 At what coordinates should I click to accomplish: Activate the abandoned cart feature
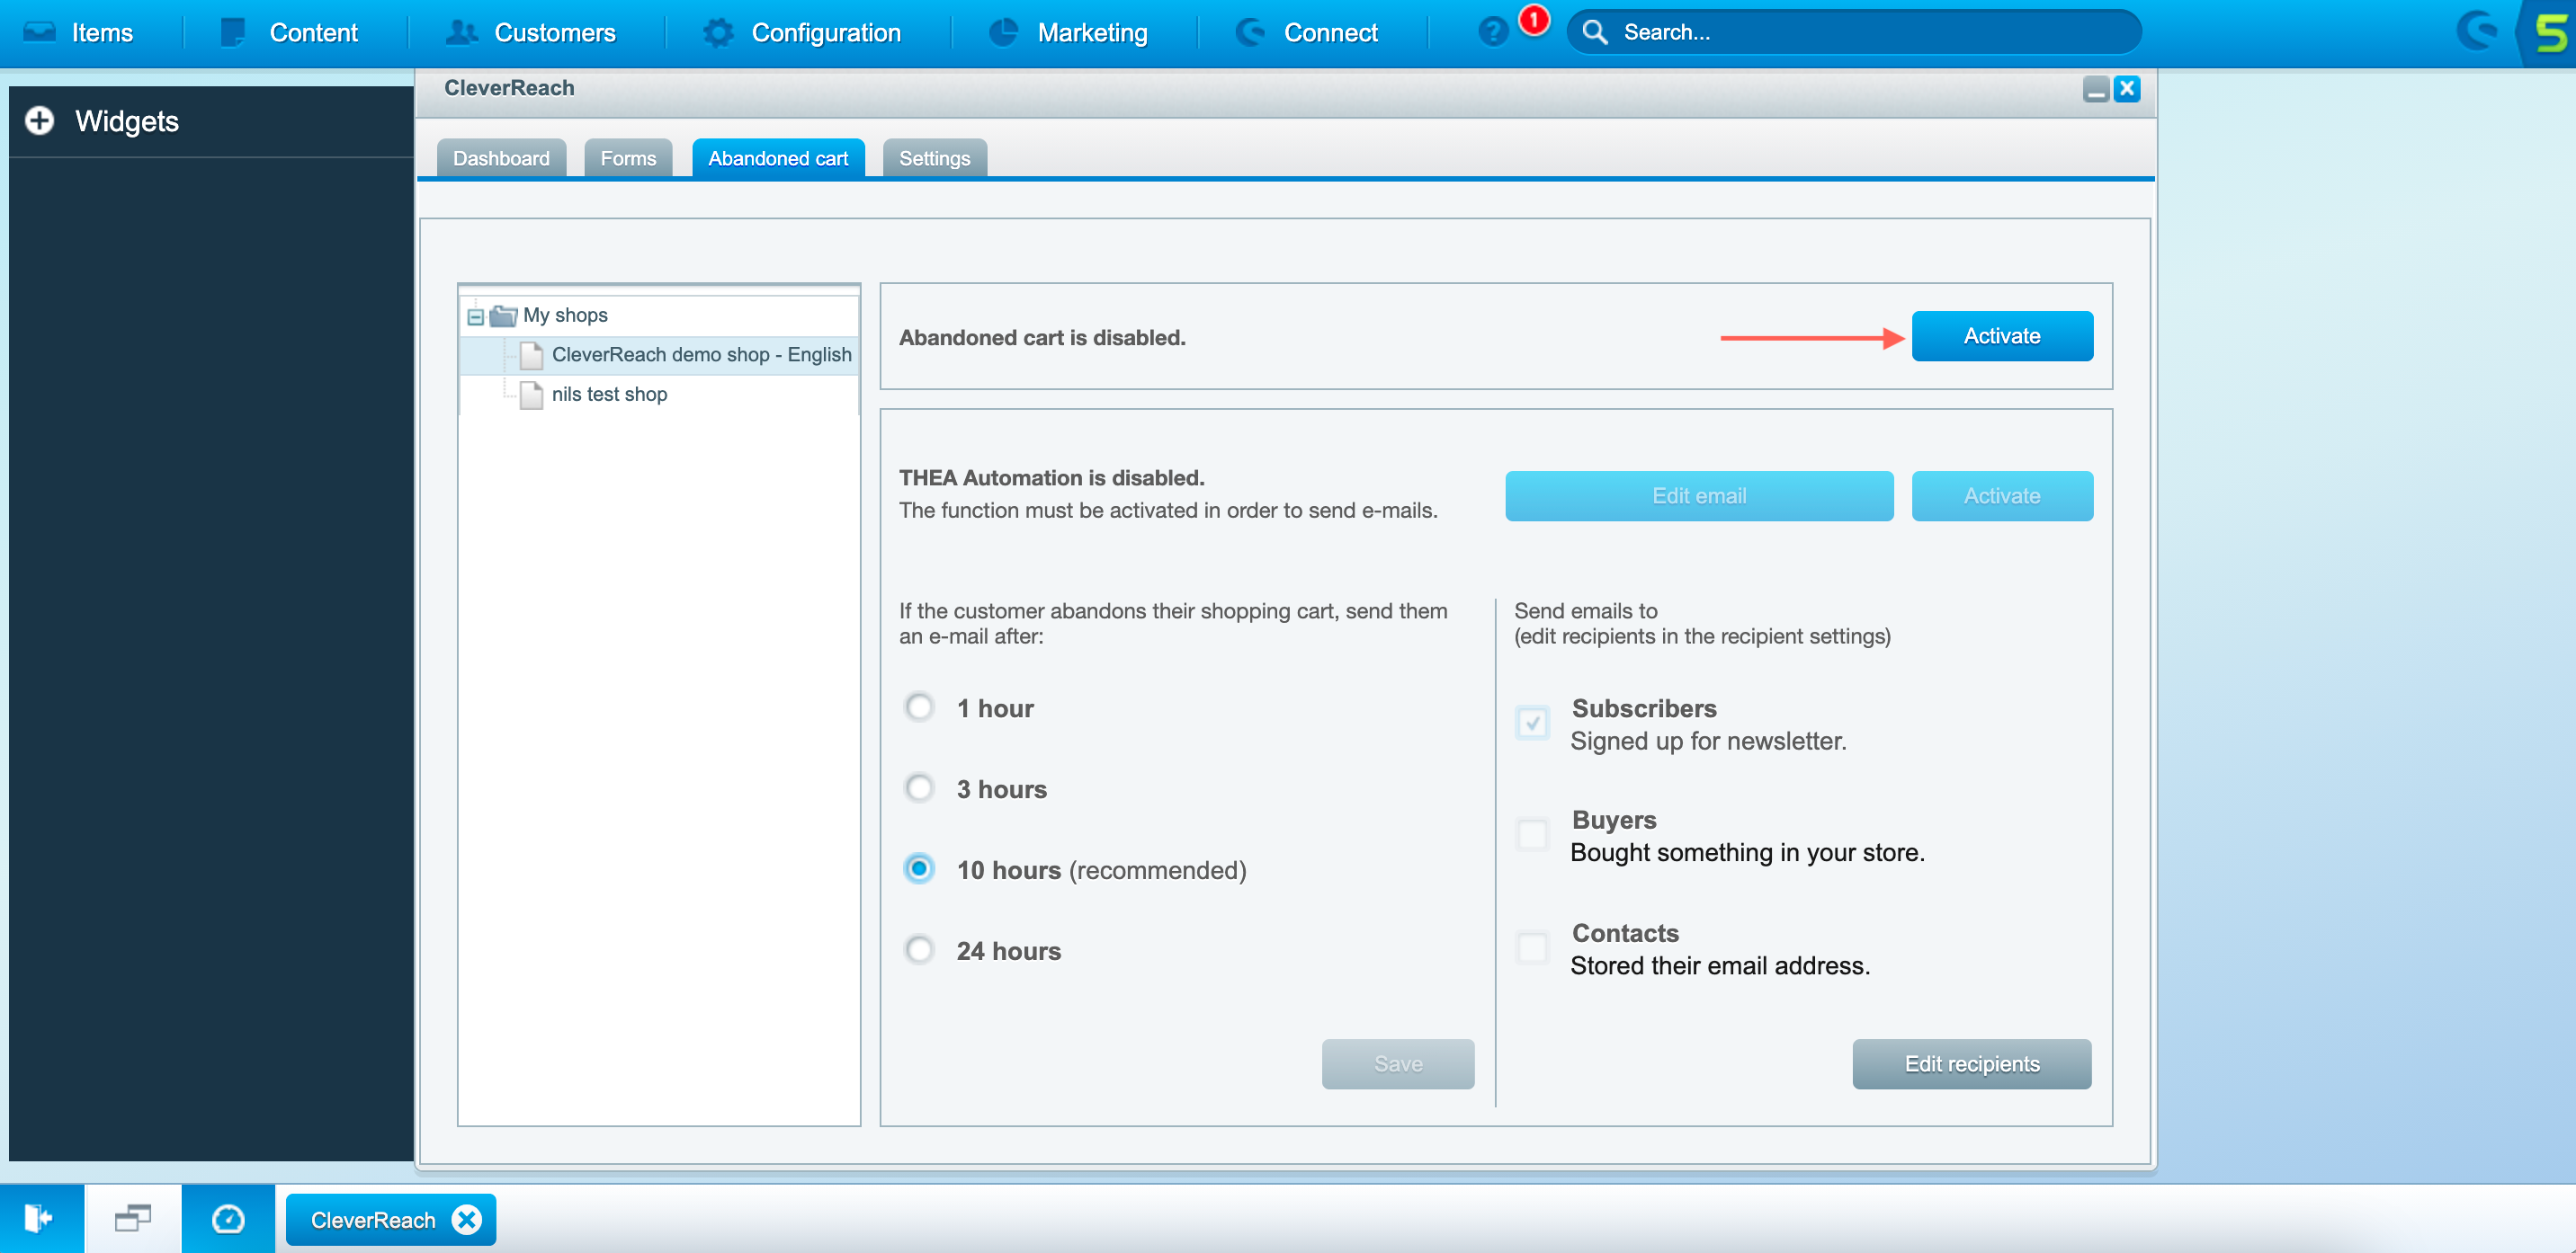[x=2001, y=336]
